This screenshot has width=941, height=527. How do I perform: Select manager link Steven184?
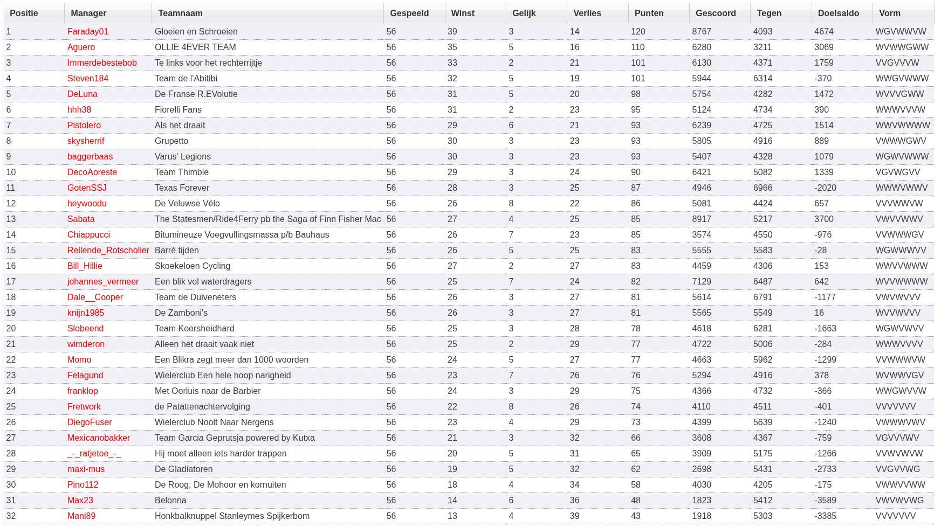pos(88,79)
